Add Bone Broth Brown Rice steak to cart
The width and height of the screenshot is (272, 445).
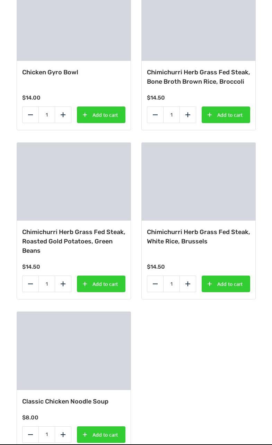point(226,115)
